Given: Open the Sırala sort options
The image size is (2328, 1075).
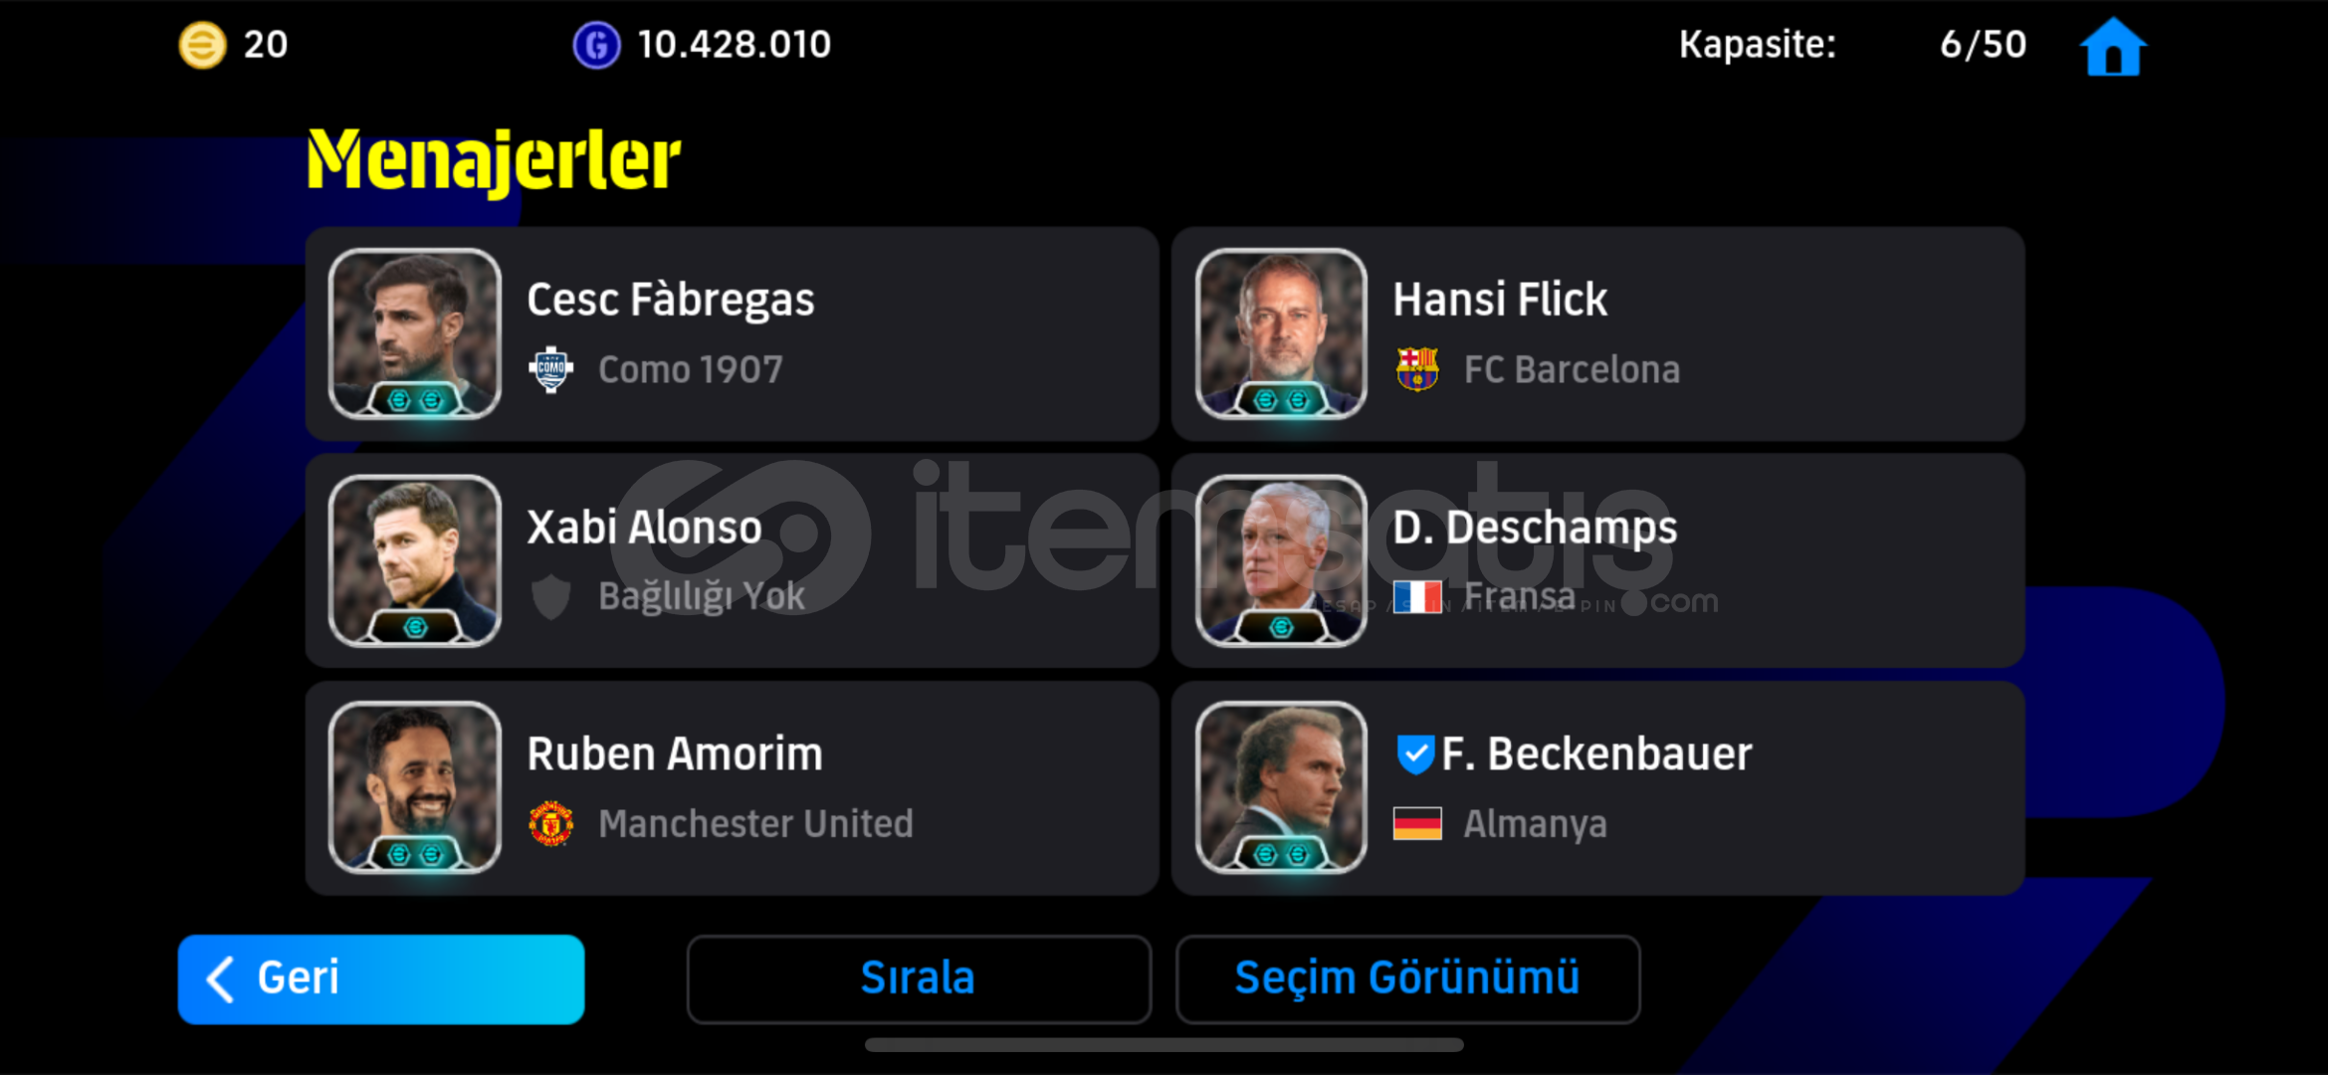Looking at the screenshot, I should [x=919, y=978].
